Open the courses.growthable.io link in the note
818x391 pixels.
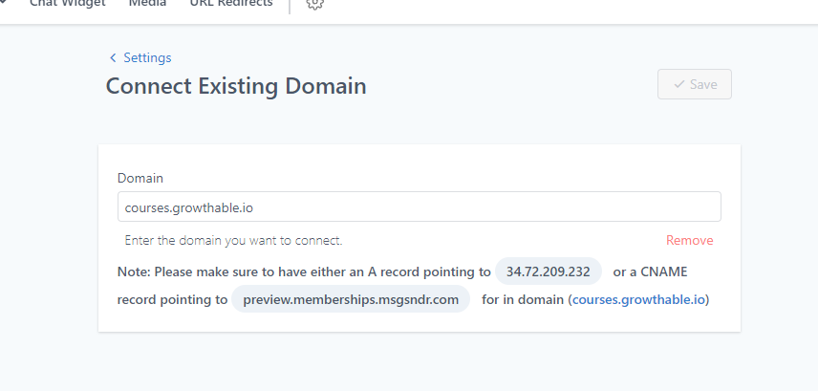[x=638, y=299]
